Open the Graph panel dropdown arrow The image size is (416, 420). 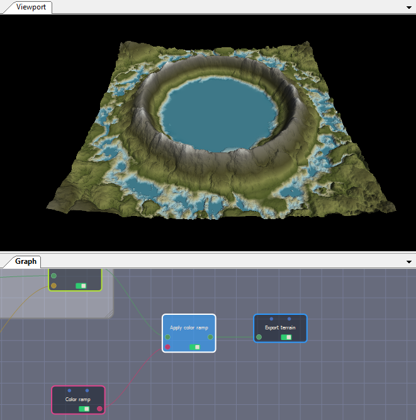pos(409,262)
